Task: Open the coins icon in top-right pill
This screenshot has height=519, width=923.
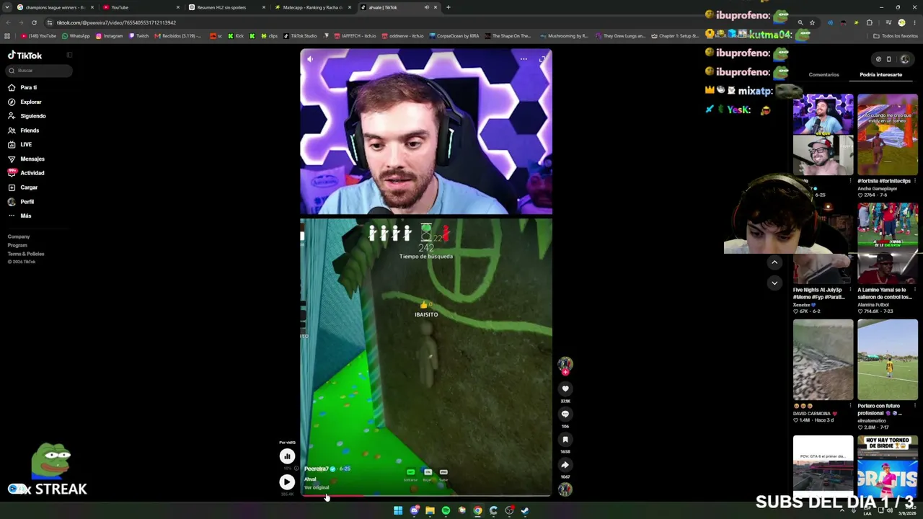Action: coord(878,59)
